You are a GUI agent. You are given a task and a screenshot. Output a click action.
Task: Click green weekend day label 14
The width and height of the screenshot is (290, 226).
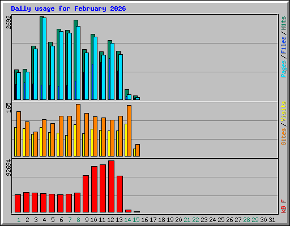point(127,220)
